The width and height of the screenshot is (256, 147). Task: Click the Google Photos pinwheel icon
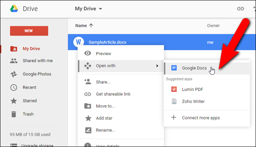pyautogui.click(x=14, y=74)
